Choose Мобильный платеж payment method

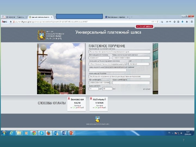click(x=99, y=104)
